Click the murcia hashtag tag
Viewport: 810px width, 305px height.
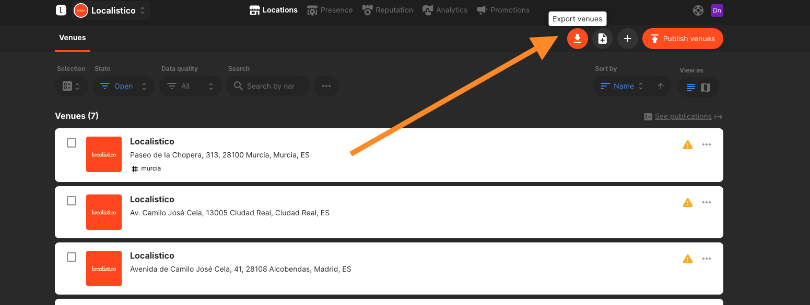pos(146,169)
